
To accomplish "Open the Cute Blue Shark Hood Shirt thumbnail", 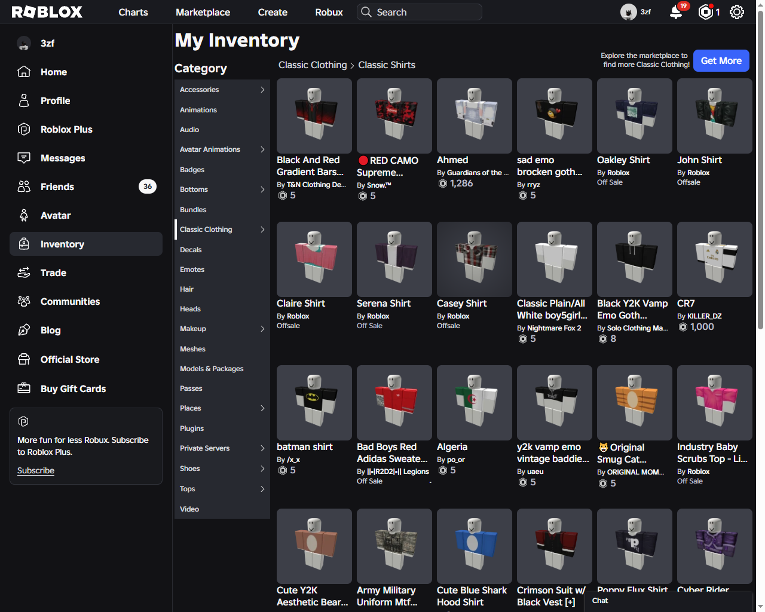I will 475,546.
